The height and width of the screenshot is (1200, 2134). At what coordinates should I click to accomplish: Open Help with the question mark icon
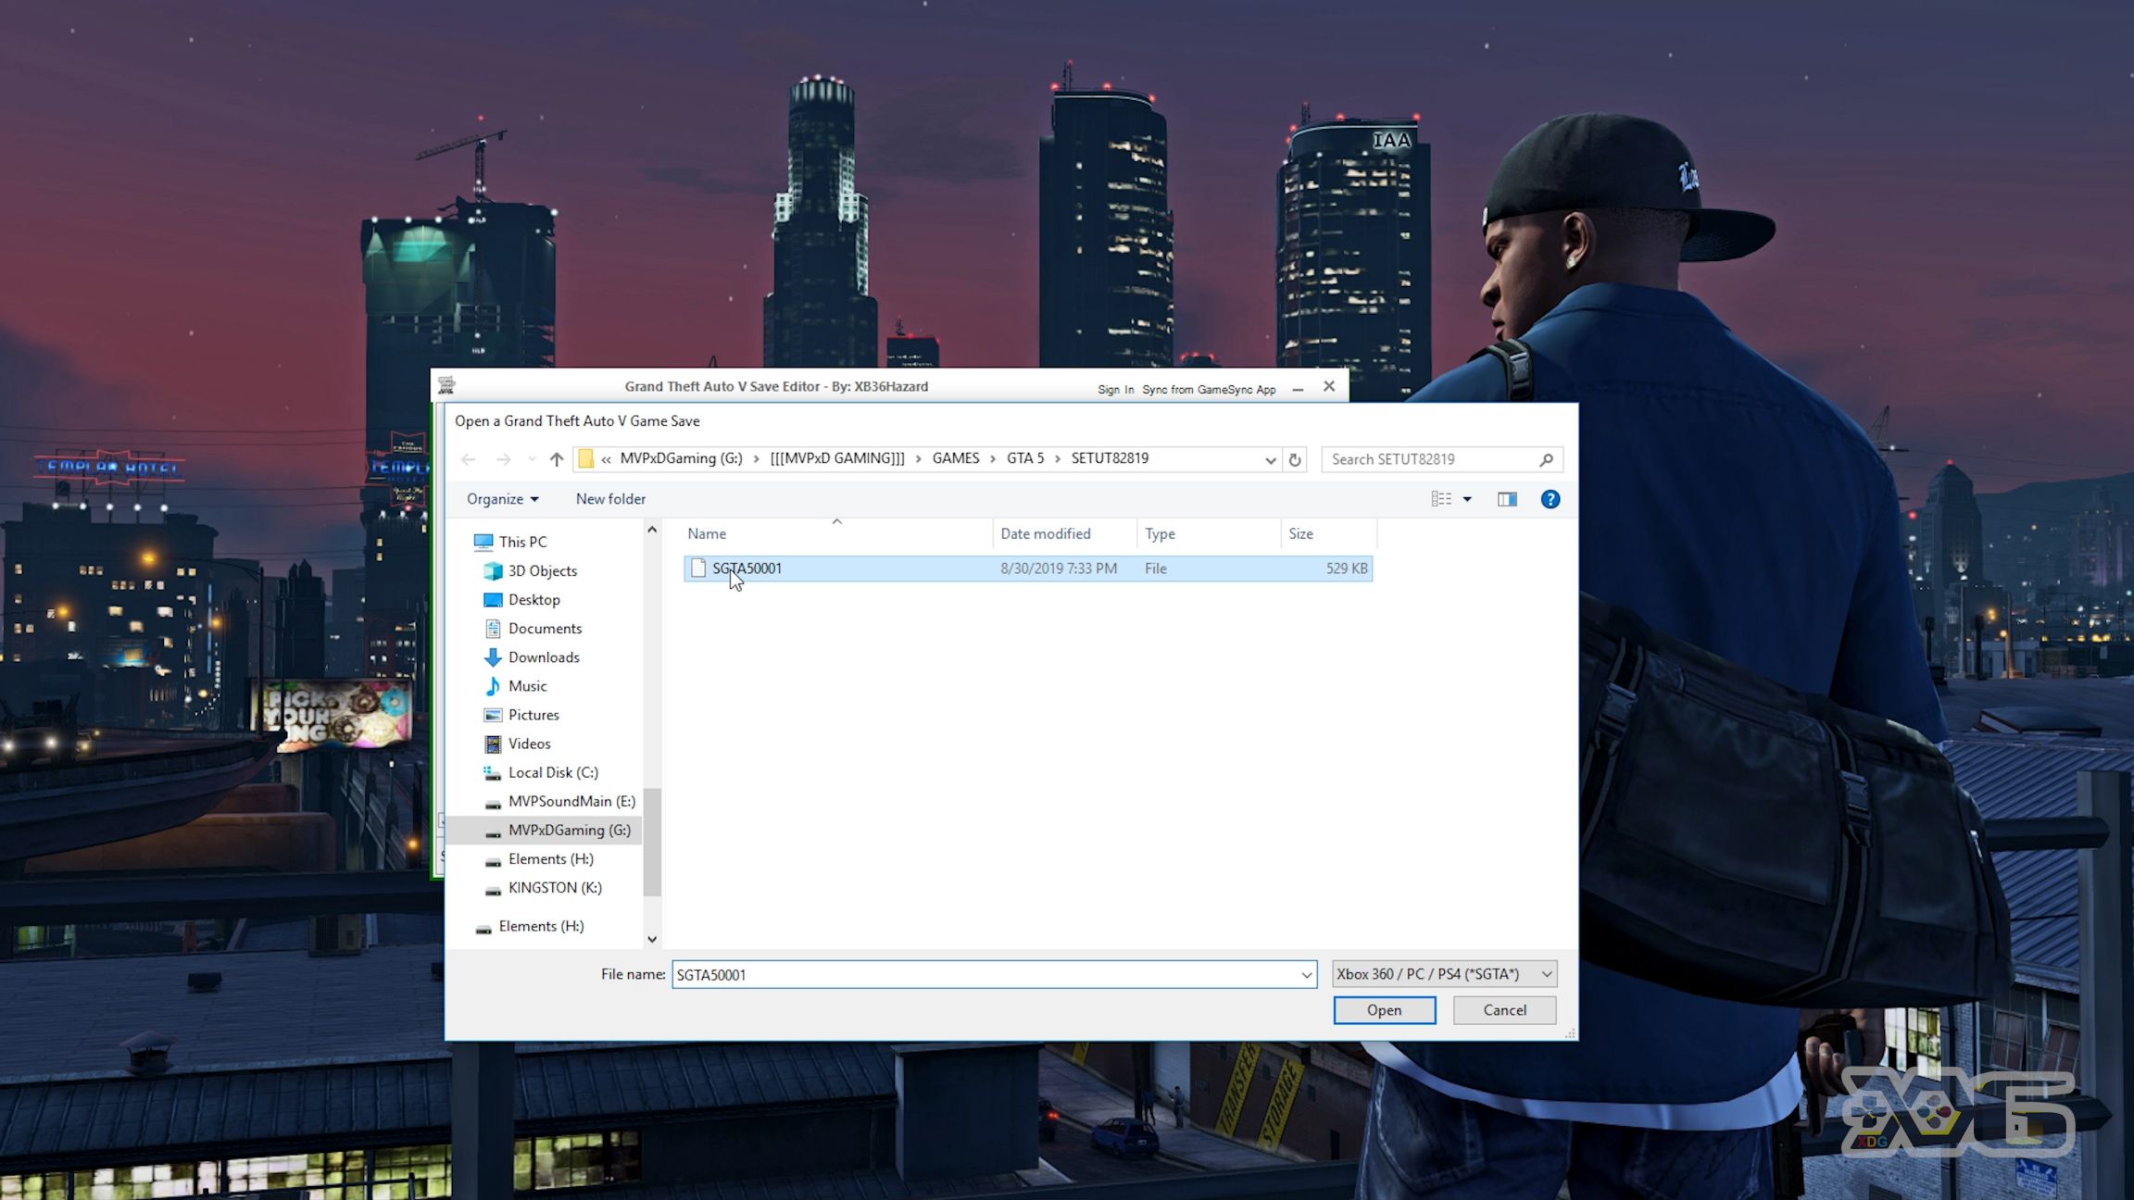1550,499
